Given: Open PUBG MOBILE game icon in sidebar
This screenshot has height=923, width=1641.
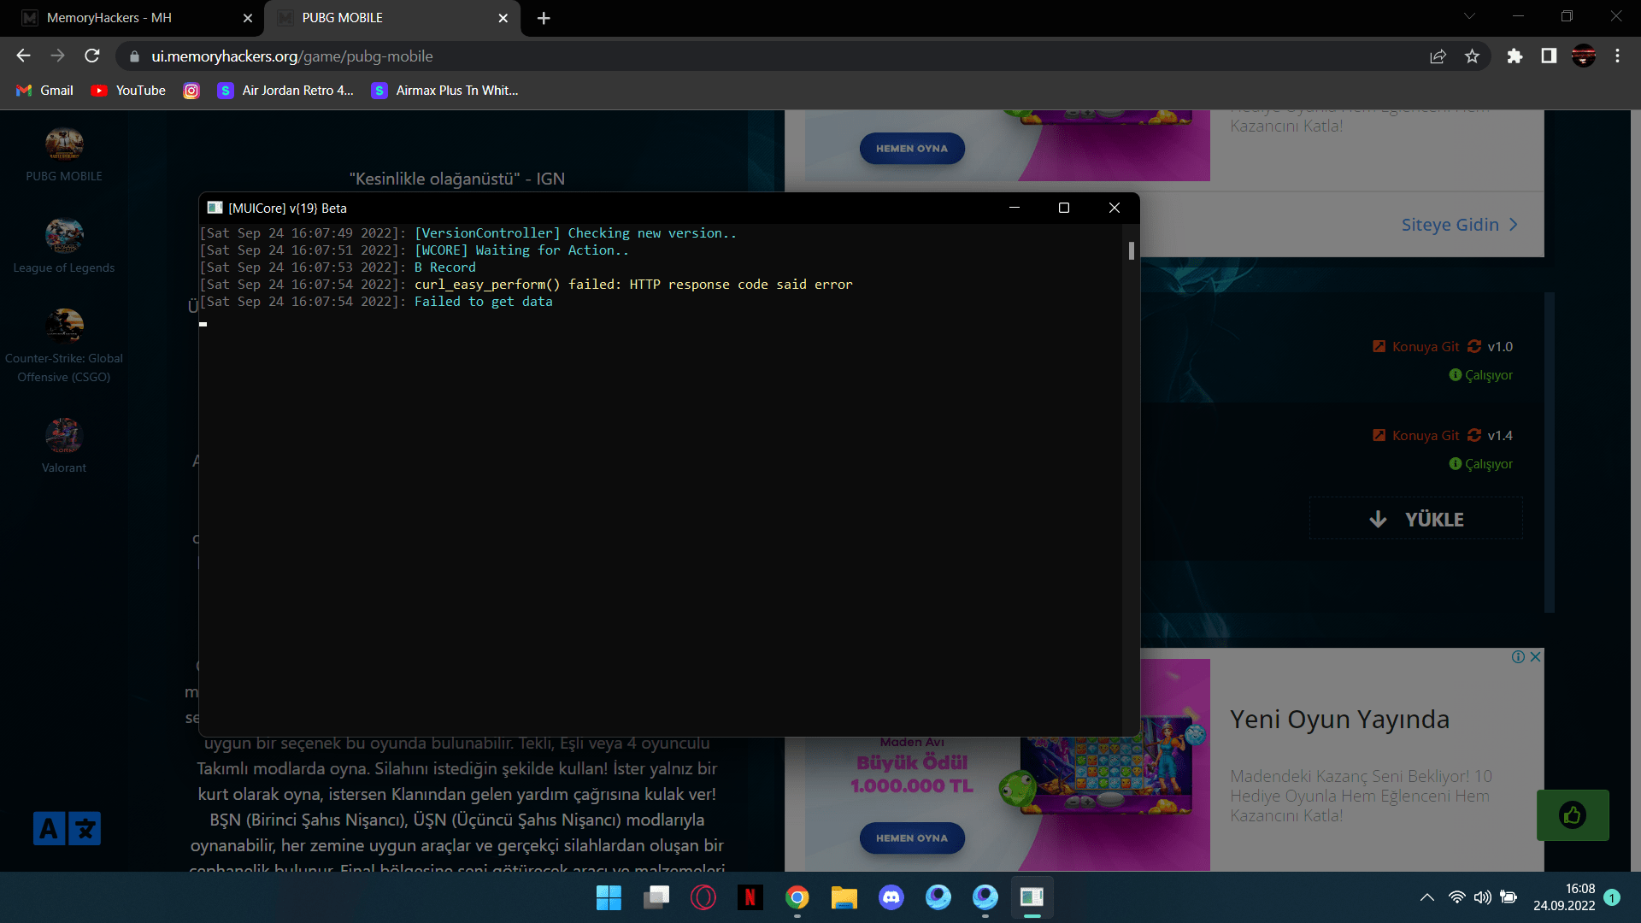Looking at the screenshot, I should pyautogui.click(x=64, y=144).
